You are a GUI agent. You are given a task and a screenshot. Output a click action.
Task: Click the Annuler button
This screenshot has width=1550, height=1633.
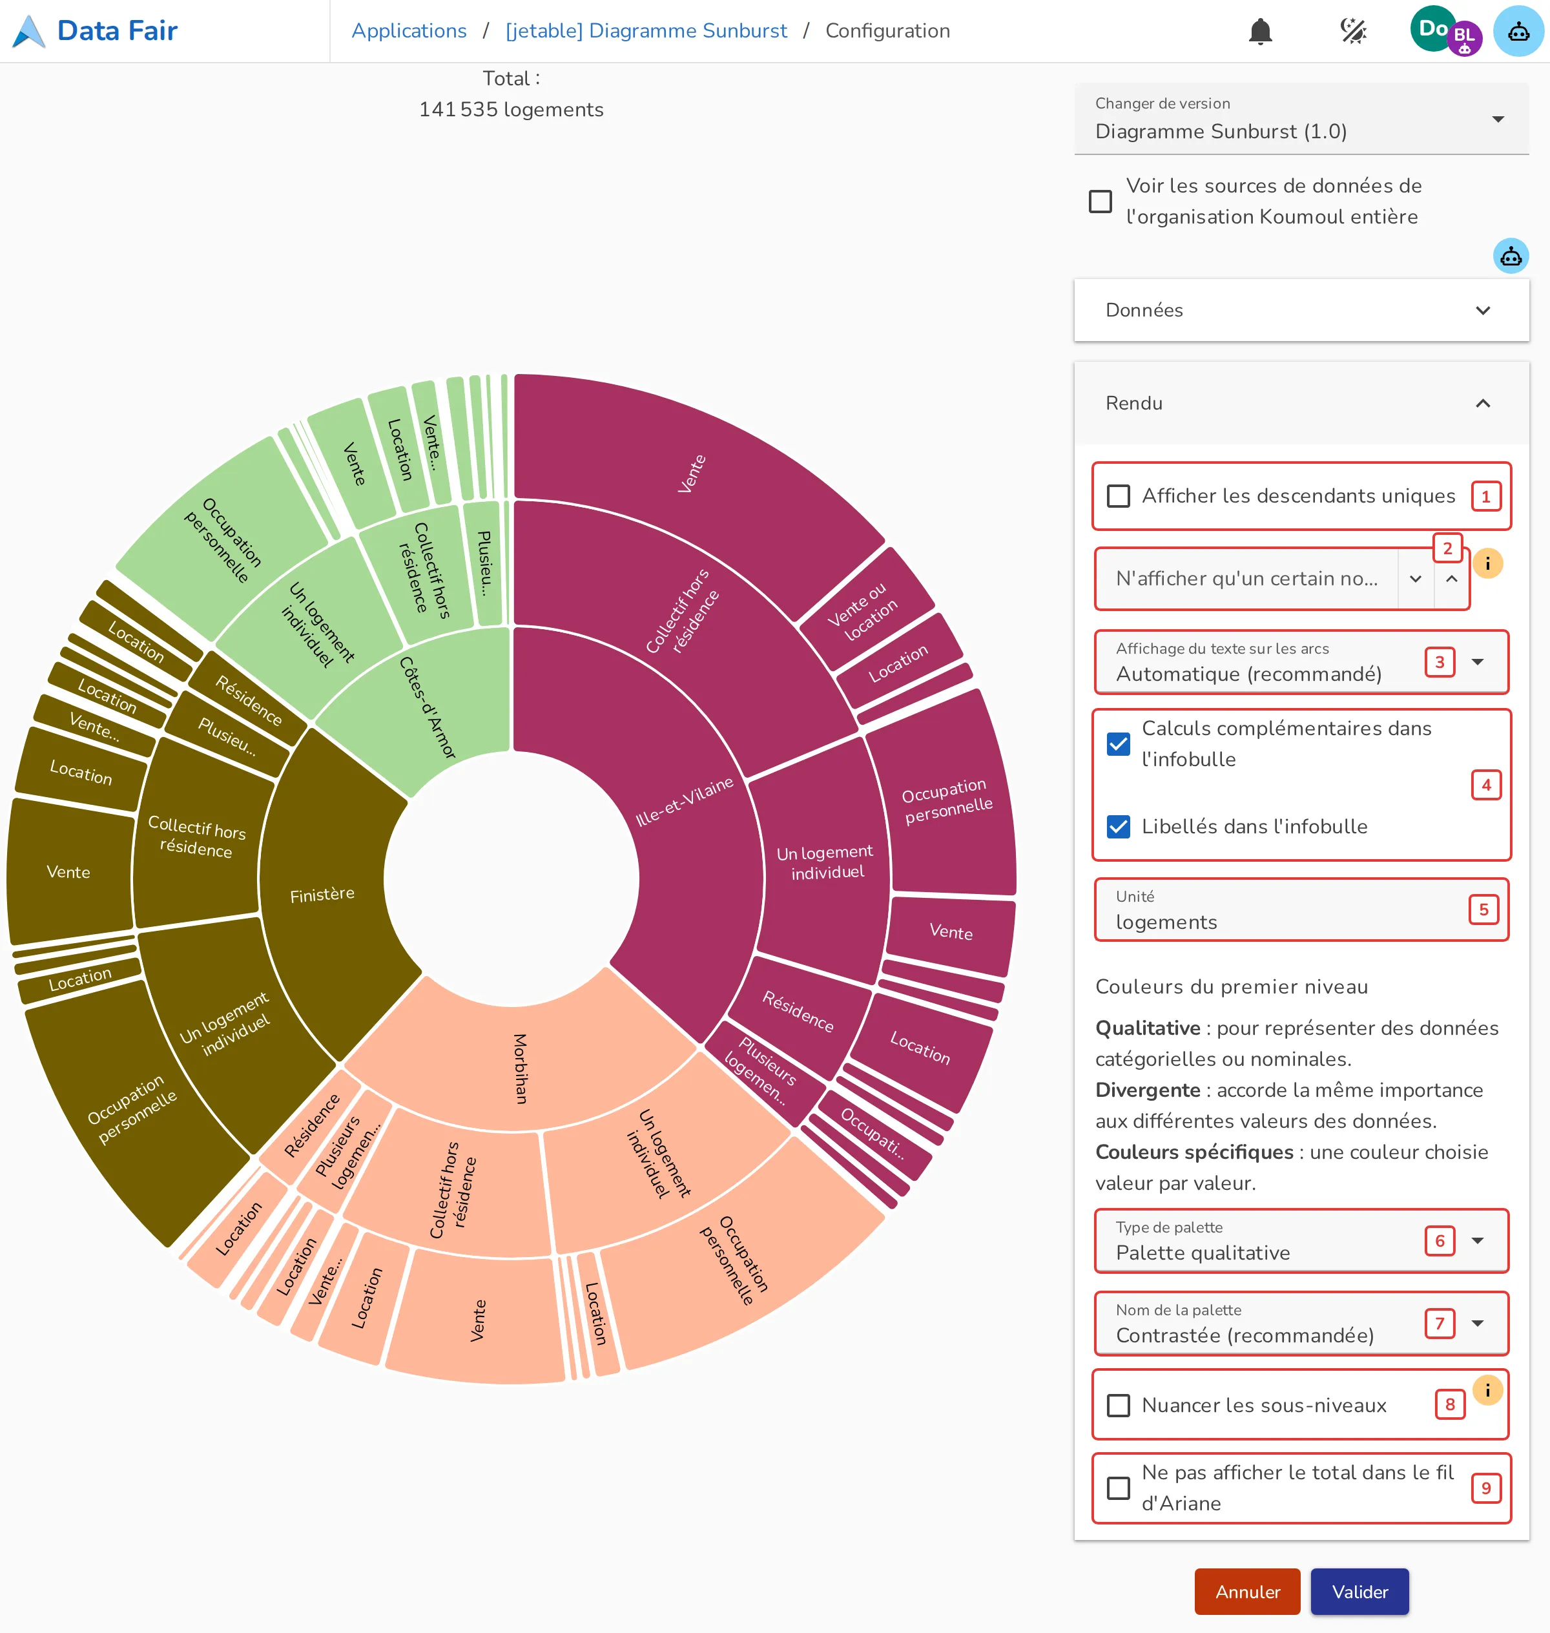point(1246,1592)
